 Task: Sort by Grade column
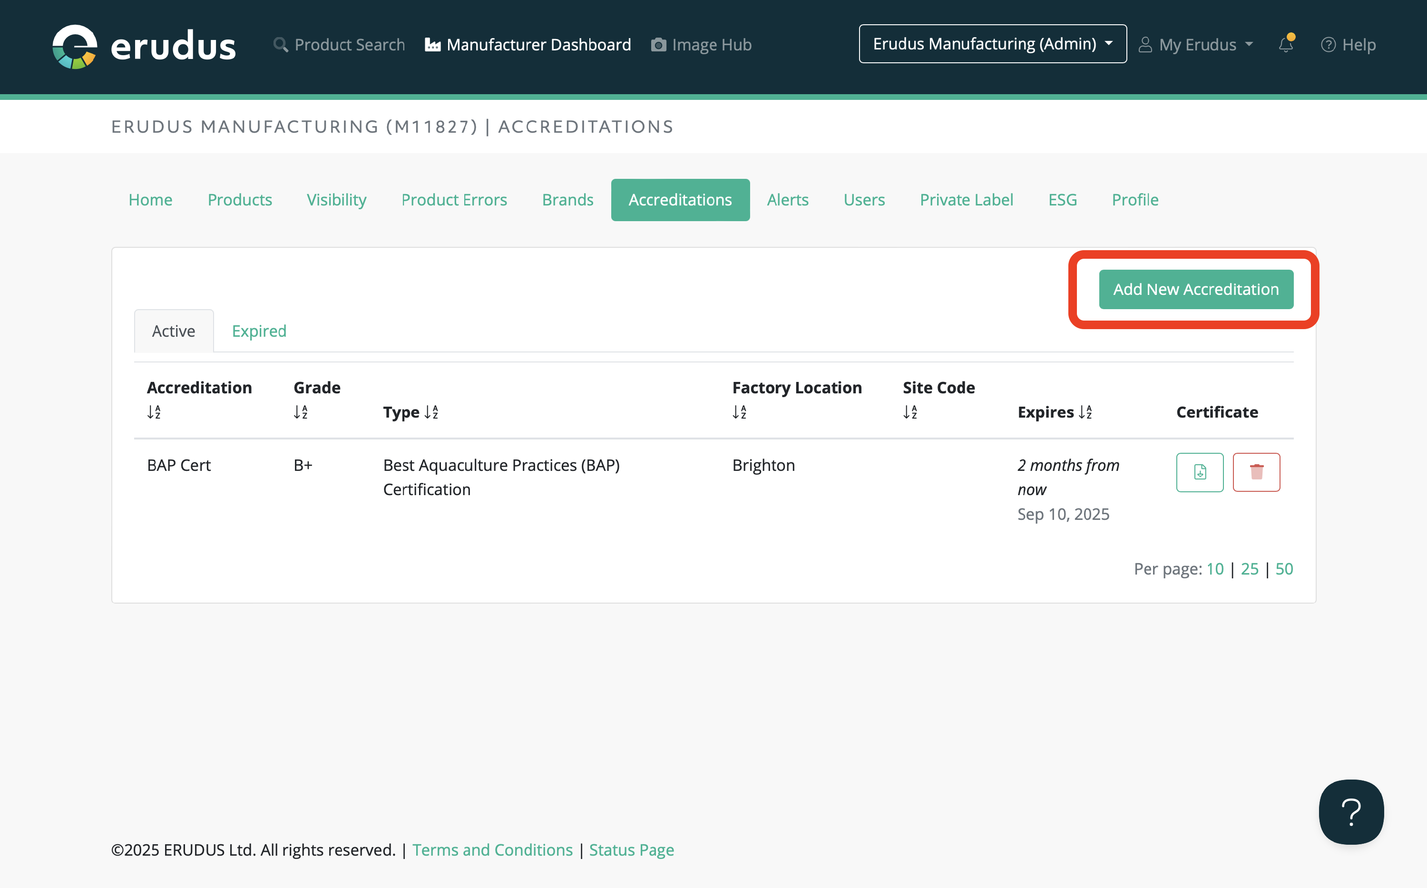(301, 412)
